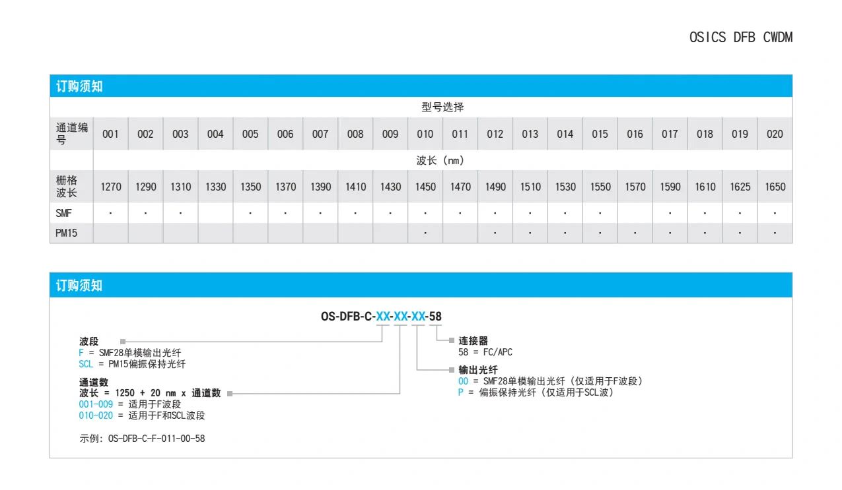The image size is (842, 490).
Task: Click the ordering code OS-DFB-C-XX-XX-XX-58
Action: click(x=380, y=317)
